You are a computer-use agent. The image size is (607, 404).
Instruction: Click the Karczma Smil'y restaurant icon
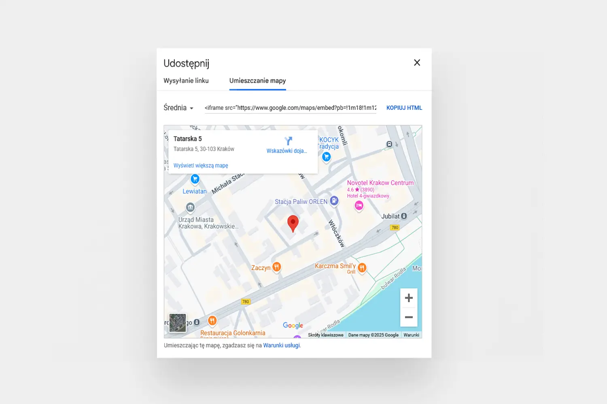(362, 267)
